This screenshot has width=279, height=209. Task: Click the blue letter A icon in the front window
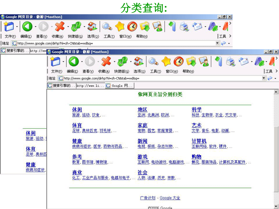tap(259, 62)
